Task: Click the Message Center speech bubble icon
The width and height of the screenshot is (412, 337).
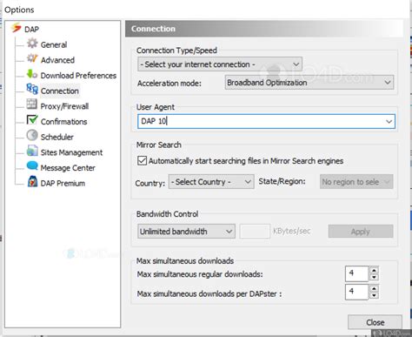Action: click(32, 165)
